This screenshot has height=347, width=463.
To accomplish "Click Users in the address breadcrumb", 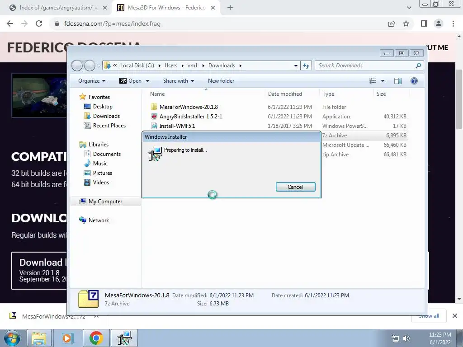I will (x=170, y=66).
